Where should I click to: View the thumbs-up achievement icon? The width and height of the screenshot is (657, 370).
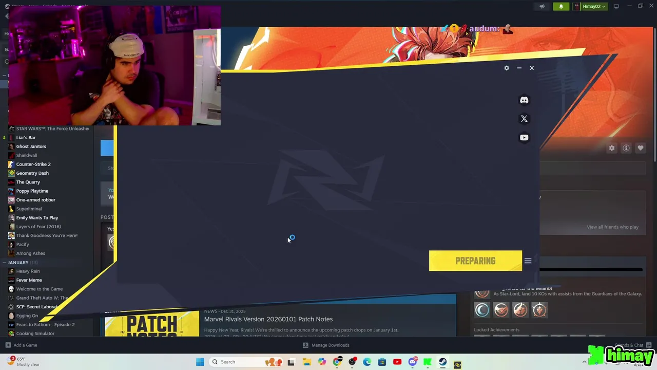[x=520, y=310]
